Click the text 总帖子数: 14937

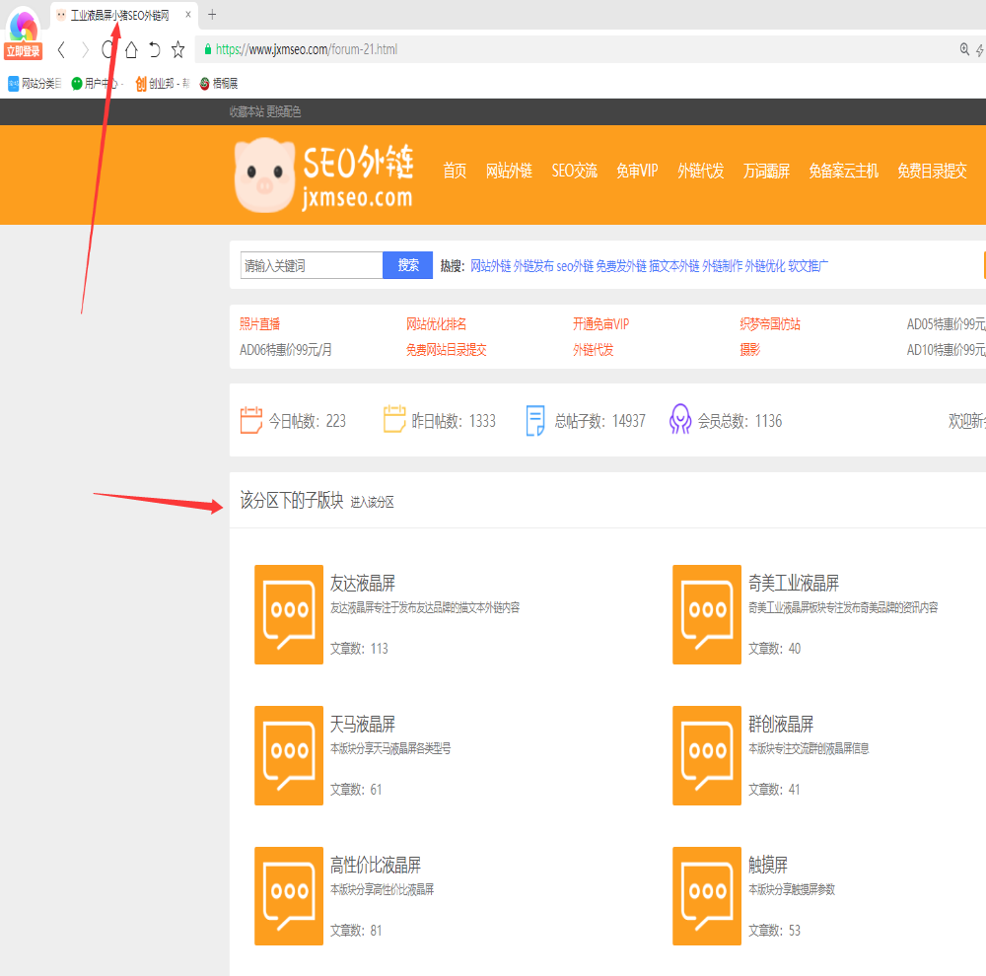(599, 421)
